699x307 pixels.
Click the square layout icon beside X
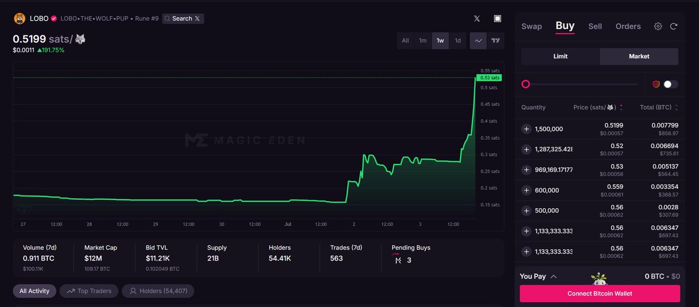point(497,19)
